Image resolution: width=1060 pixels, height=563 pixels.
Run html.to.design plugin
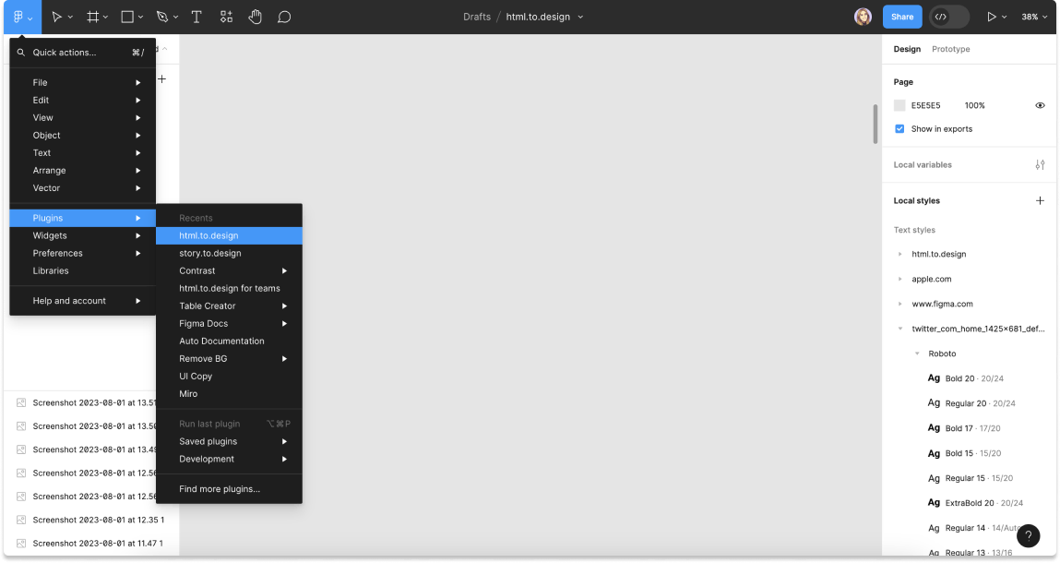229,235
